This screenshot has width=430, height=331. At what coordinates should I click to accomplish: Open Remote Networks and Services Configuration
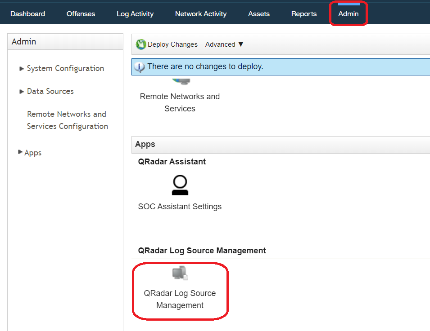point(67,120)
